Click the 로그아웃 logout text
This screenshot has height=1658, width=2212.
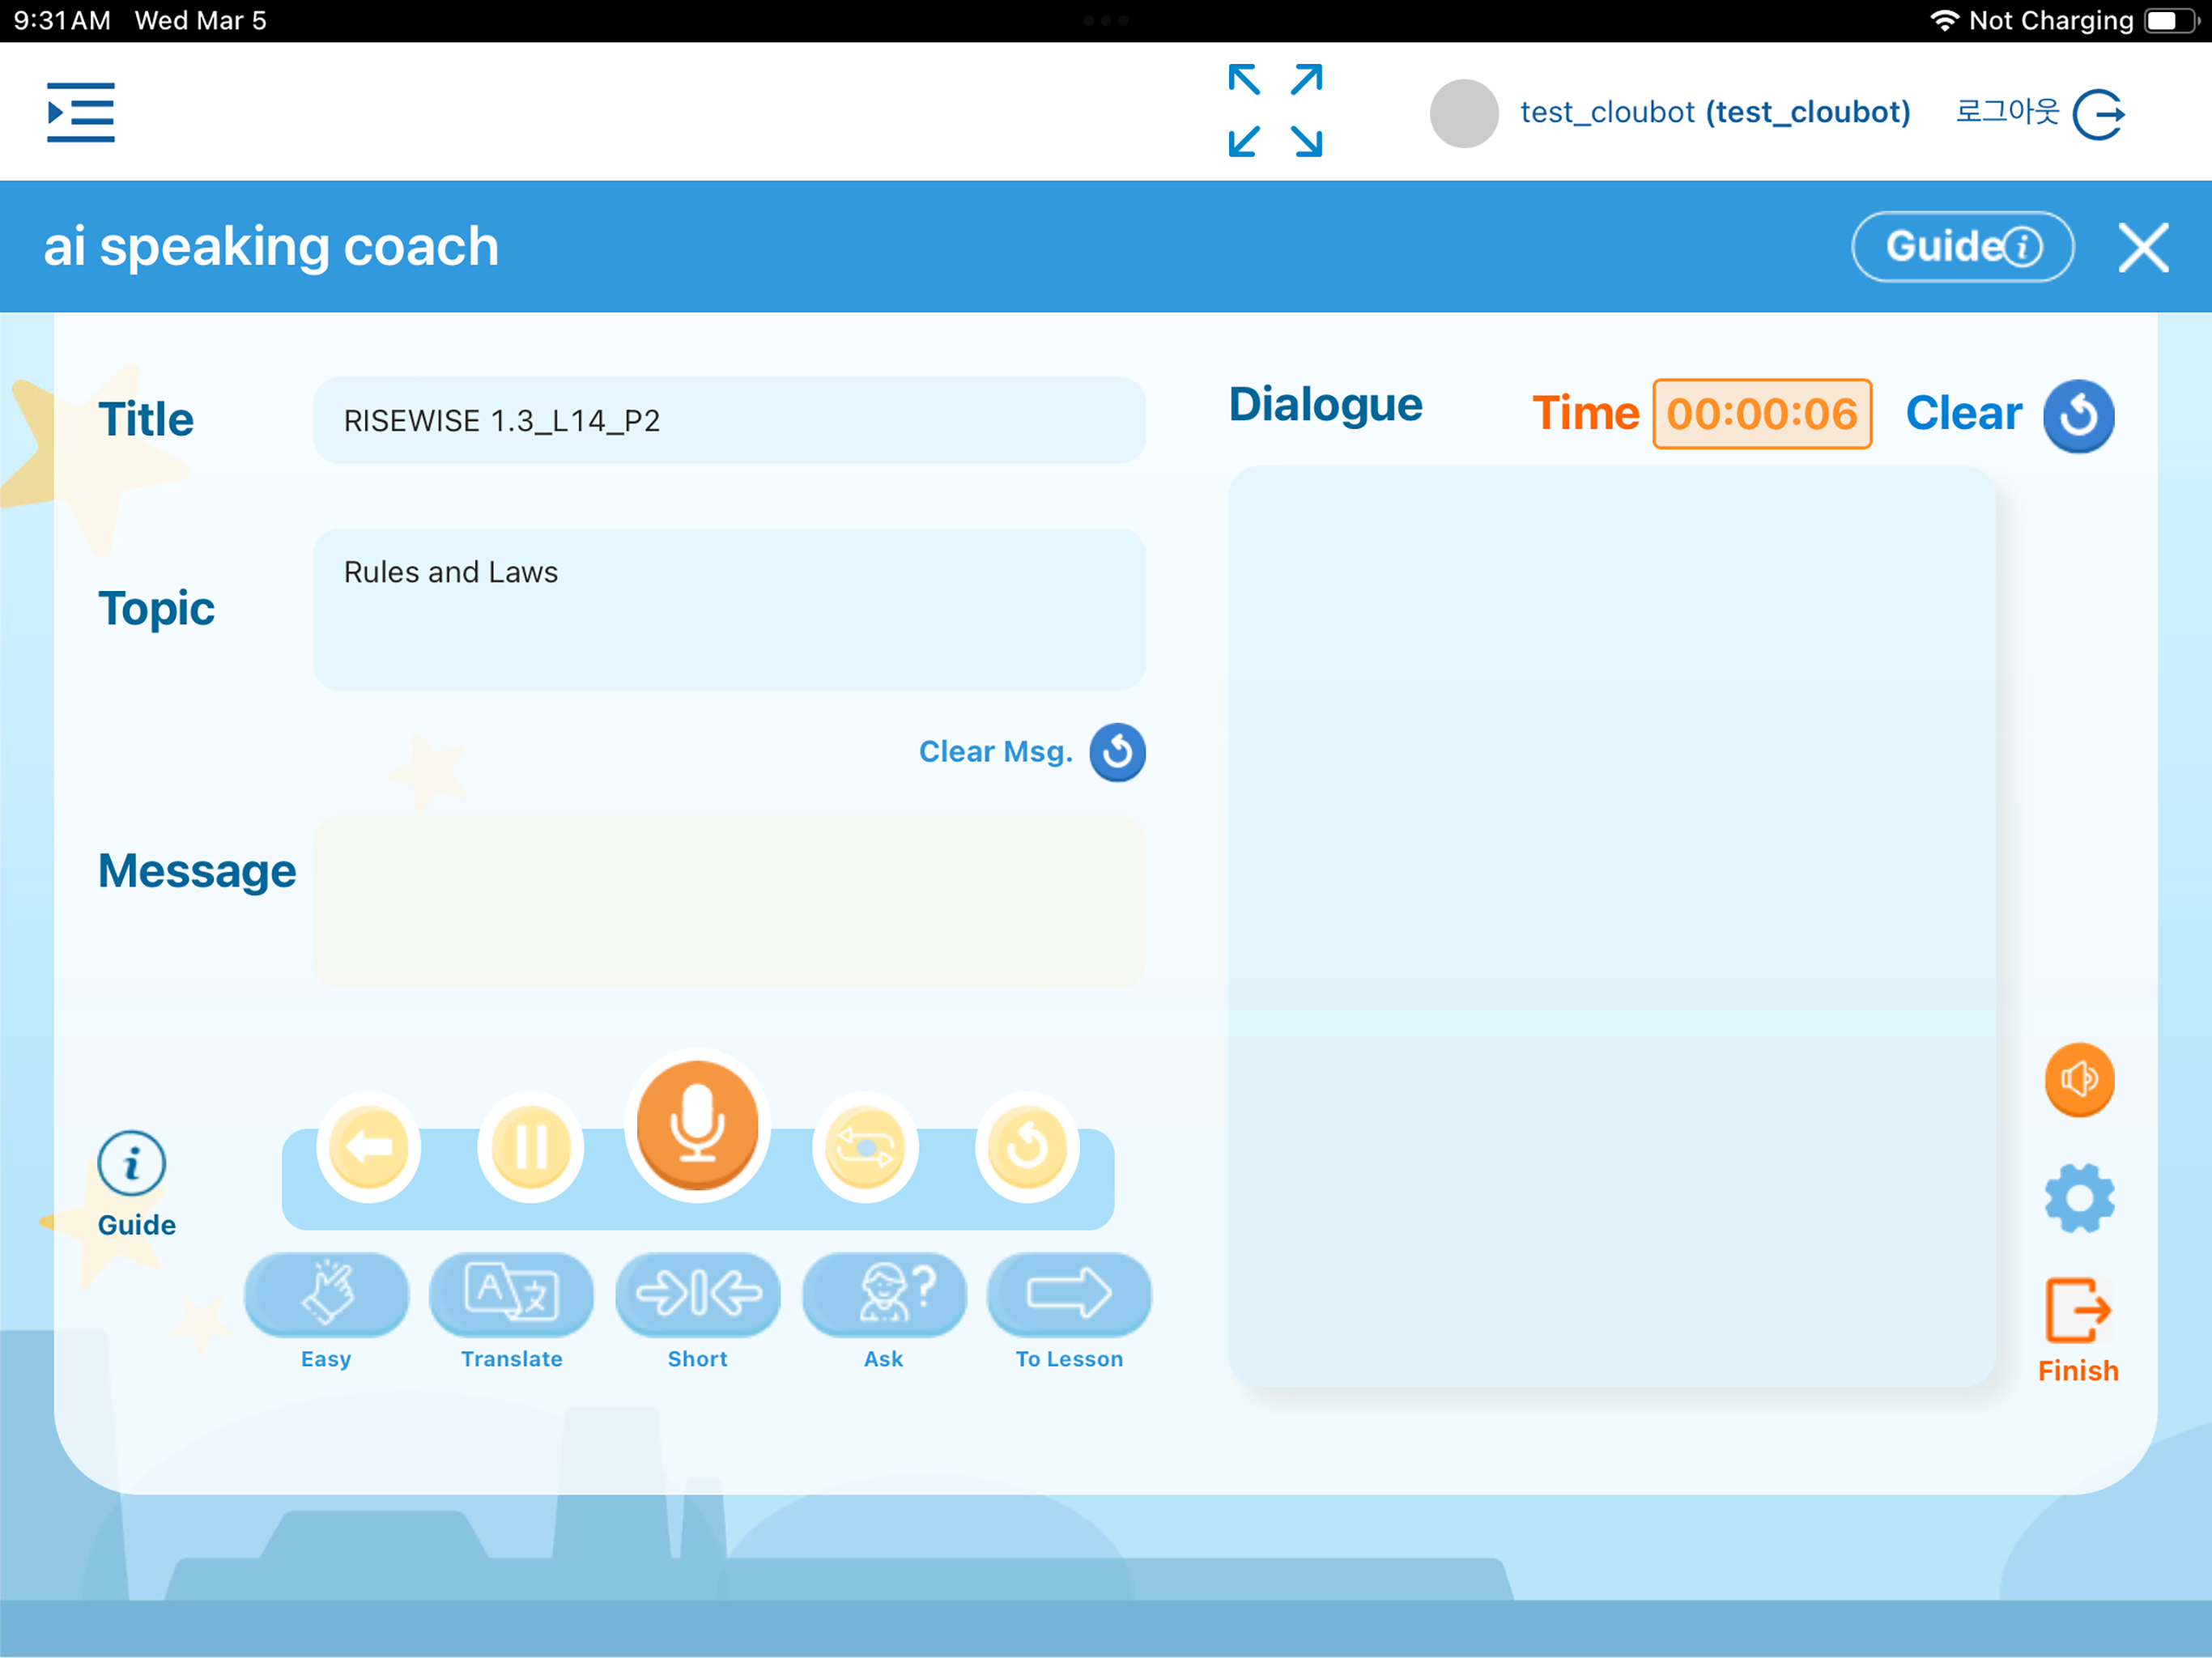pyautogui.click(x=2007, y=111)
